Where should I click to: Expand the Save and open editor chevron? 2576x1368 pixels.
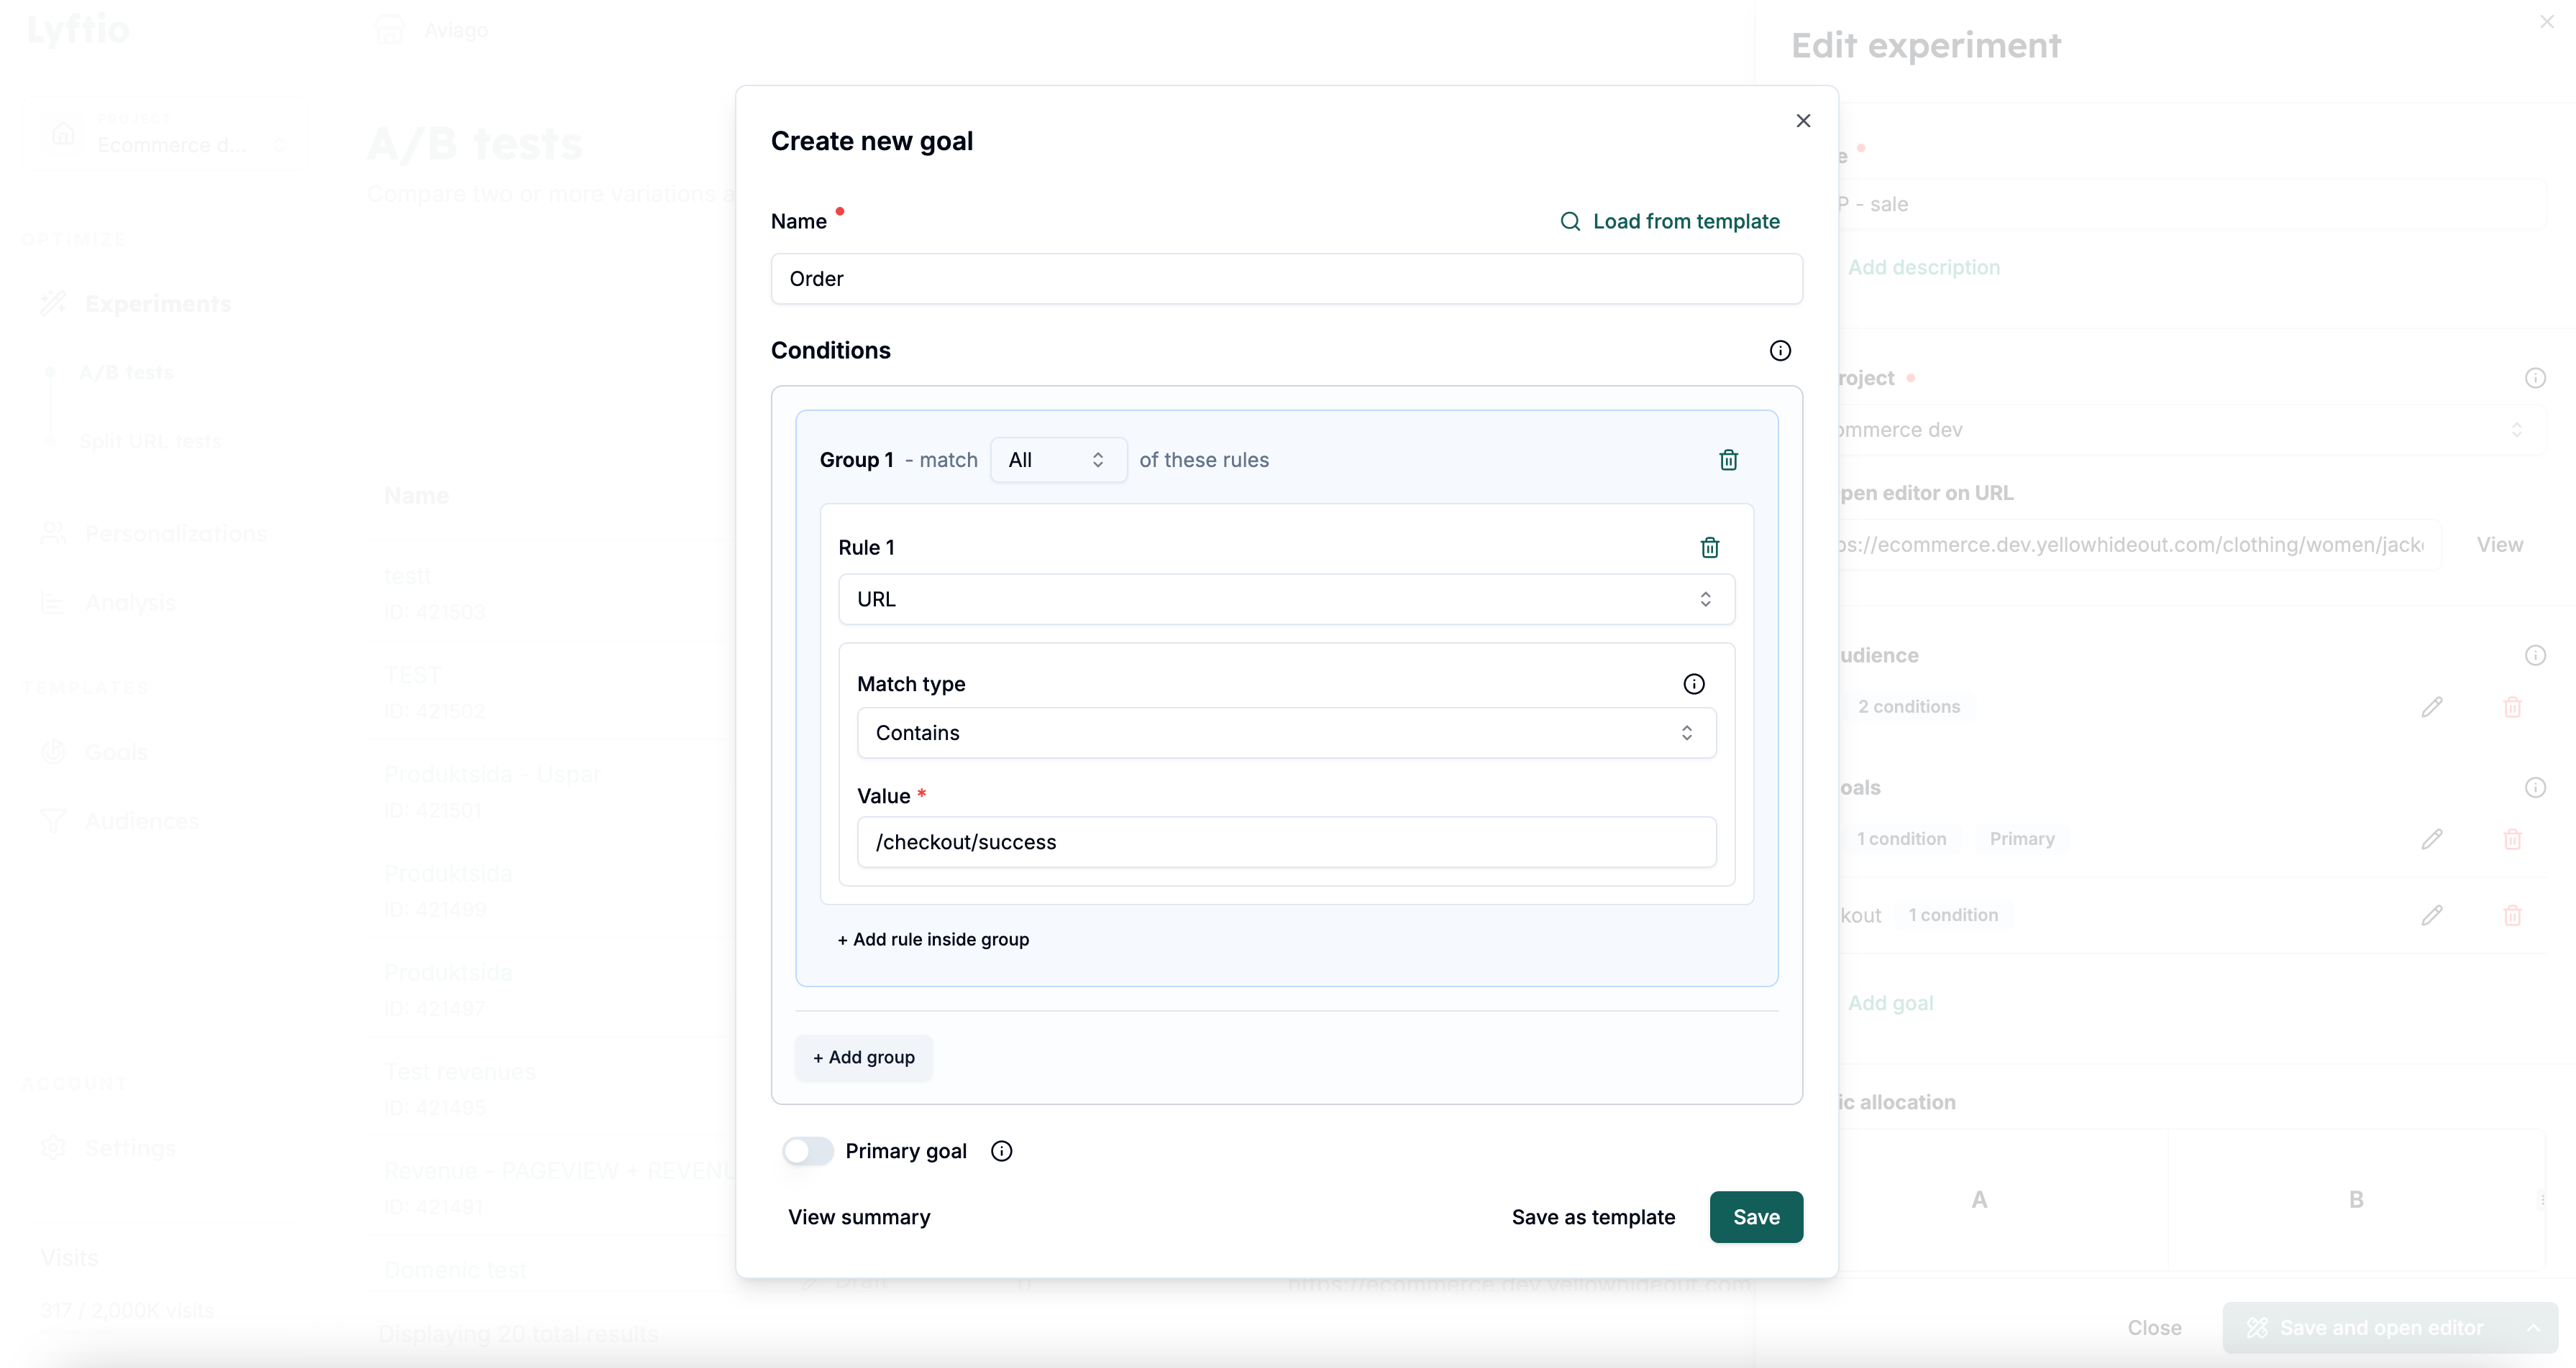pyautogui.click(x=2533, y=1328)
